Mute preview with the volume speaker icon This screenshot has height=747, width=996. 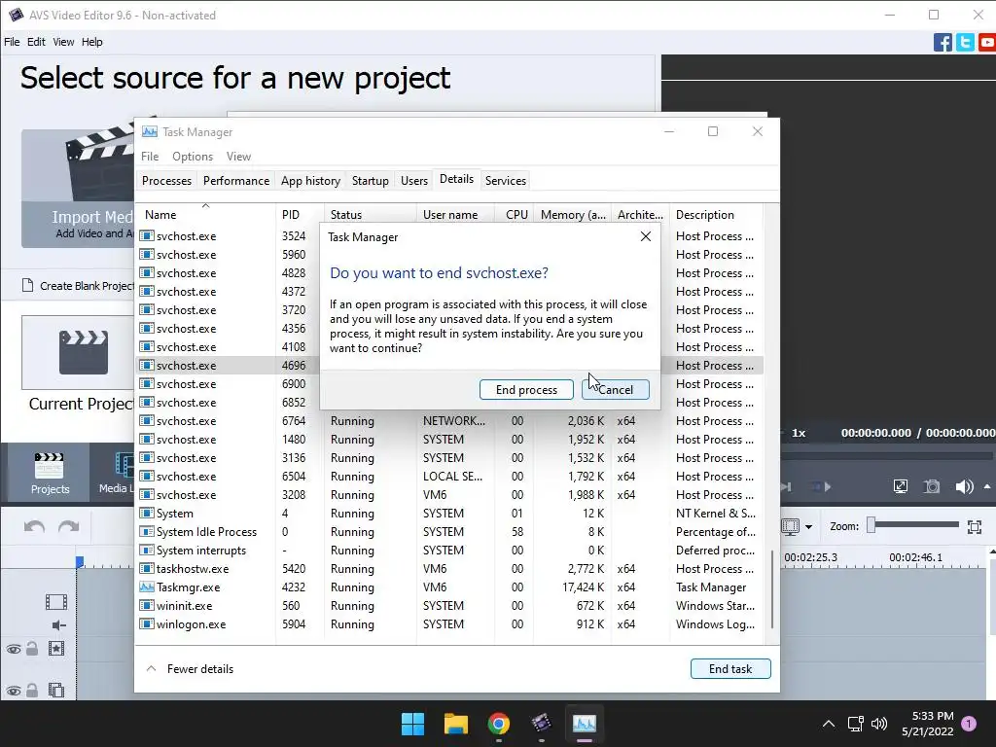click(x=964, y=486)
